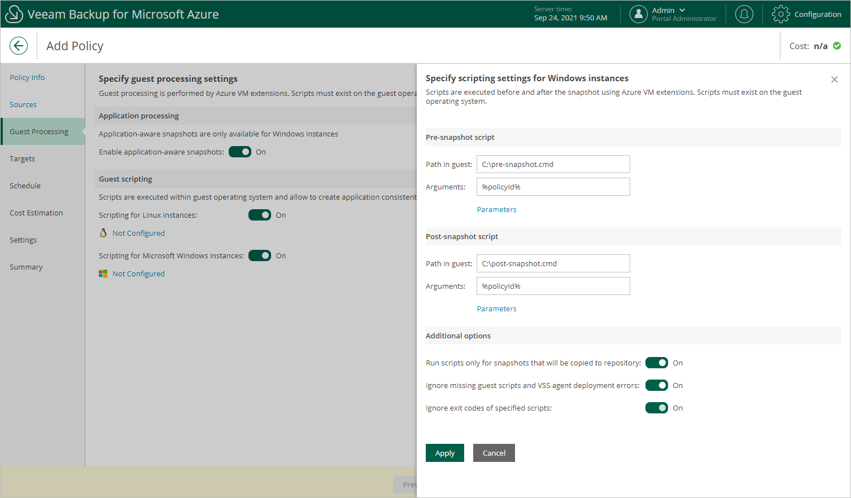Click the Portal Administrator role text
The height and width of the screenshot is (498, 851).
[x=684, y=19]
